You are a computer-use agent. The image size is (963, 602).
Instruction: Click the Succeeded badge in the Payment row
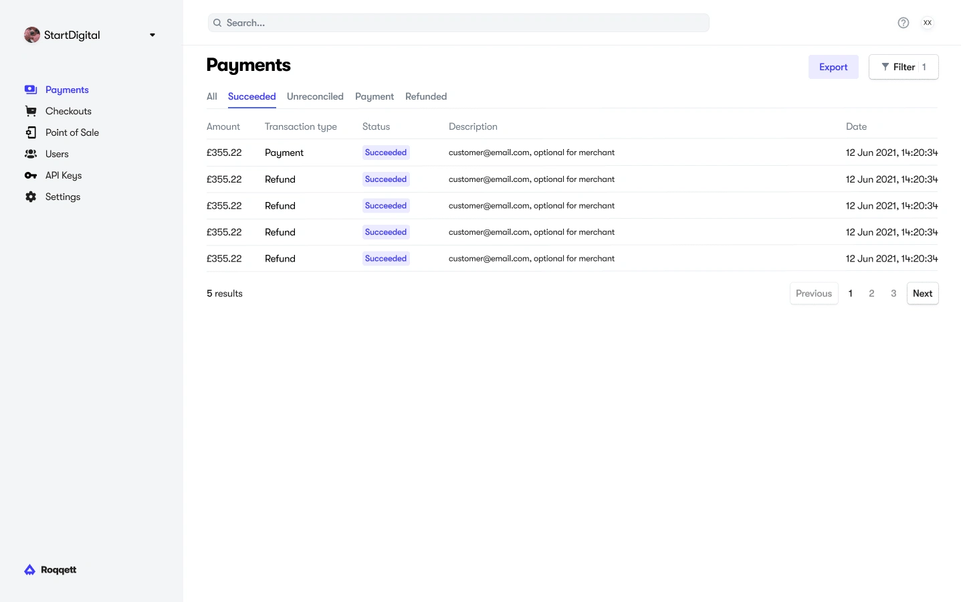pos(386,153)
